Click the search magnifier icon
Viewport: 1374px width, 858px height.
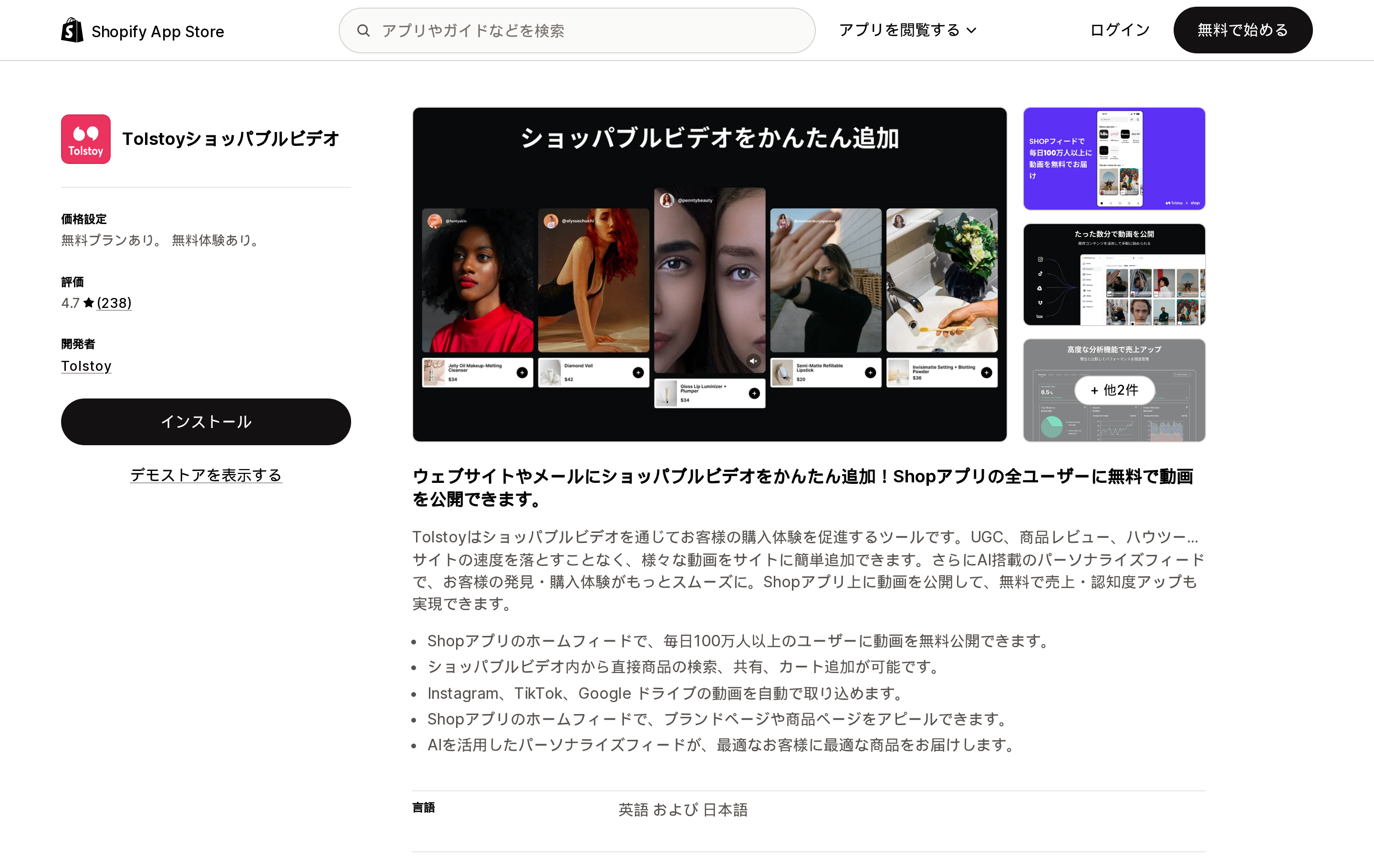pyautogui.click(x=364, y=31)
